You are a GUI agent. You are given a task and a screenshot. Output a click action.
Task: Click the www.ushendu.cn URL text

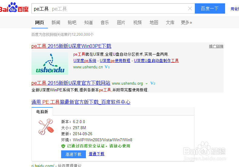point(88,67)
